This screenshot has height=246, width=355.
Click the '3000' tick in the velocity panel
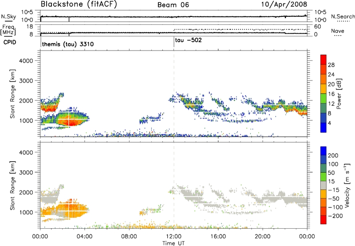[x=26, y=172]
